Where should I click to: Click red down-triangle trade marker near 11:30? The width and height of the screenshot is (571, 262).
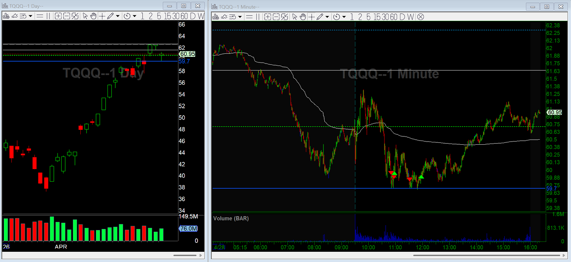coord(410,179)
